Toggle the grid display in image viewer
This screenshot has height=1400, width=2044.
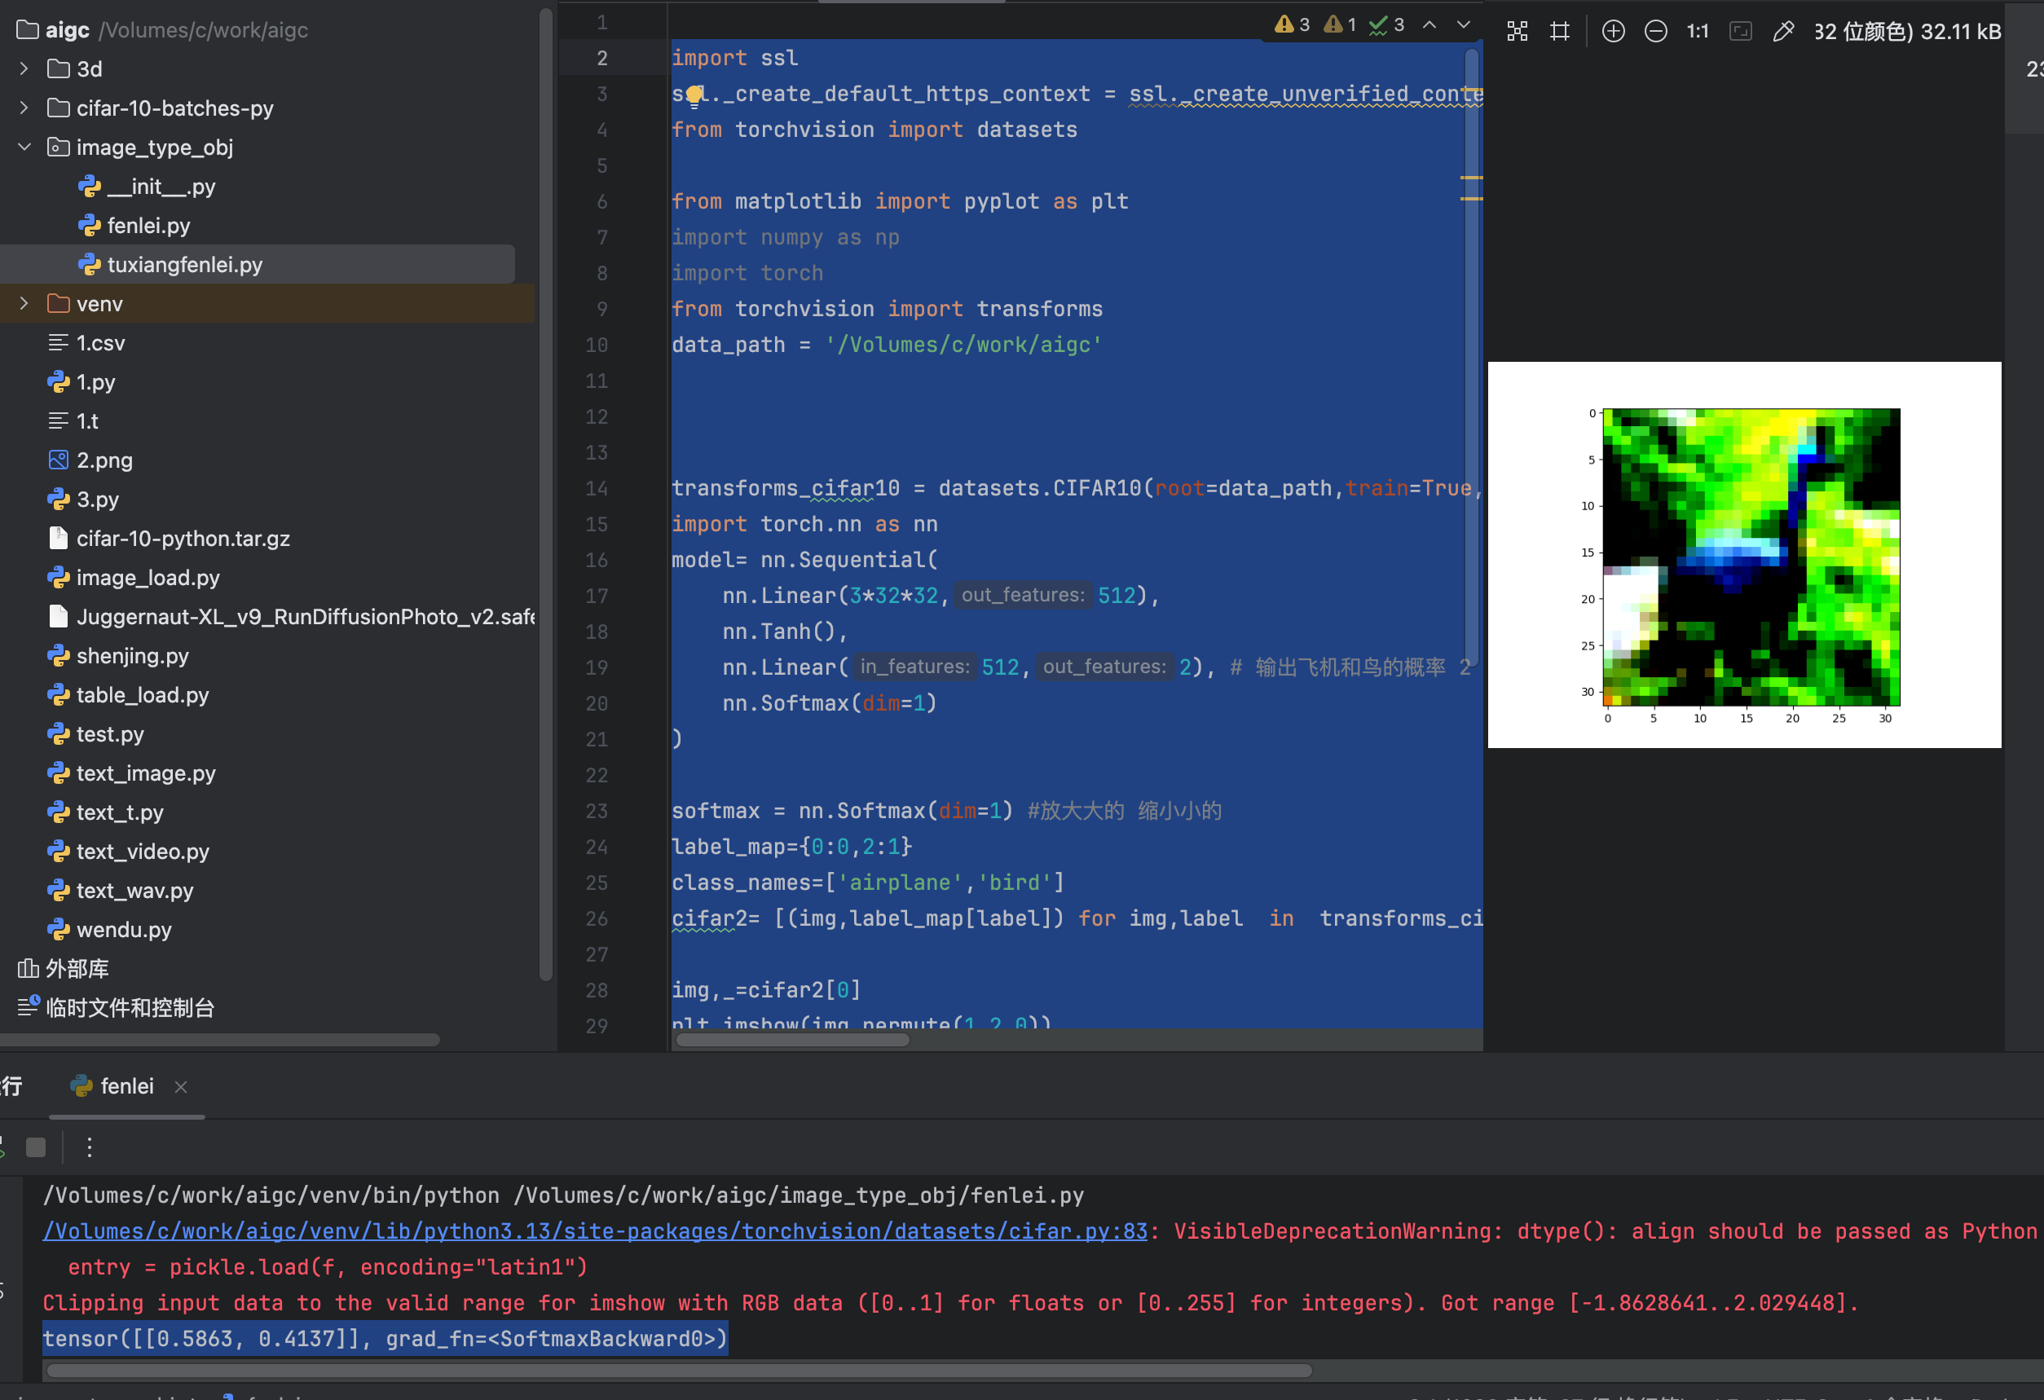(x=1559, y=32)
